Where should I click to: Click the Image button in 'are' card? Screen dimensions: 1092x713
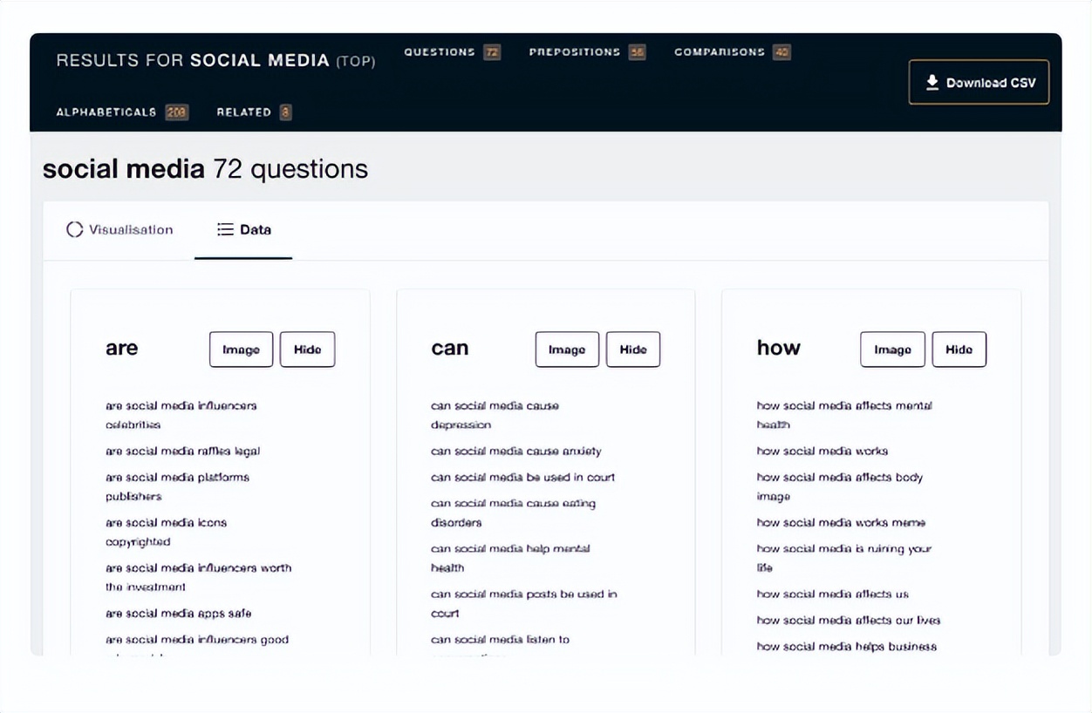pos(241,350)
